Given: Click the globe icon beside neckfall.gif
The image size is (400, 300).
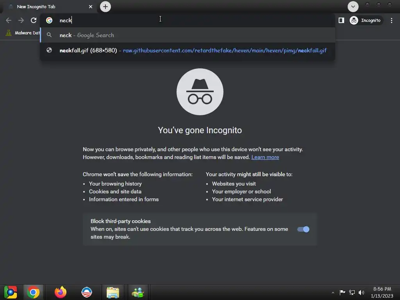Looking at the screenshot, I should (x=49, y=50).
